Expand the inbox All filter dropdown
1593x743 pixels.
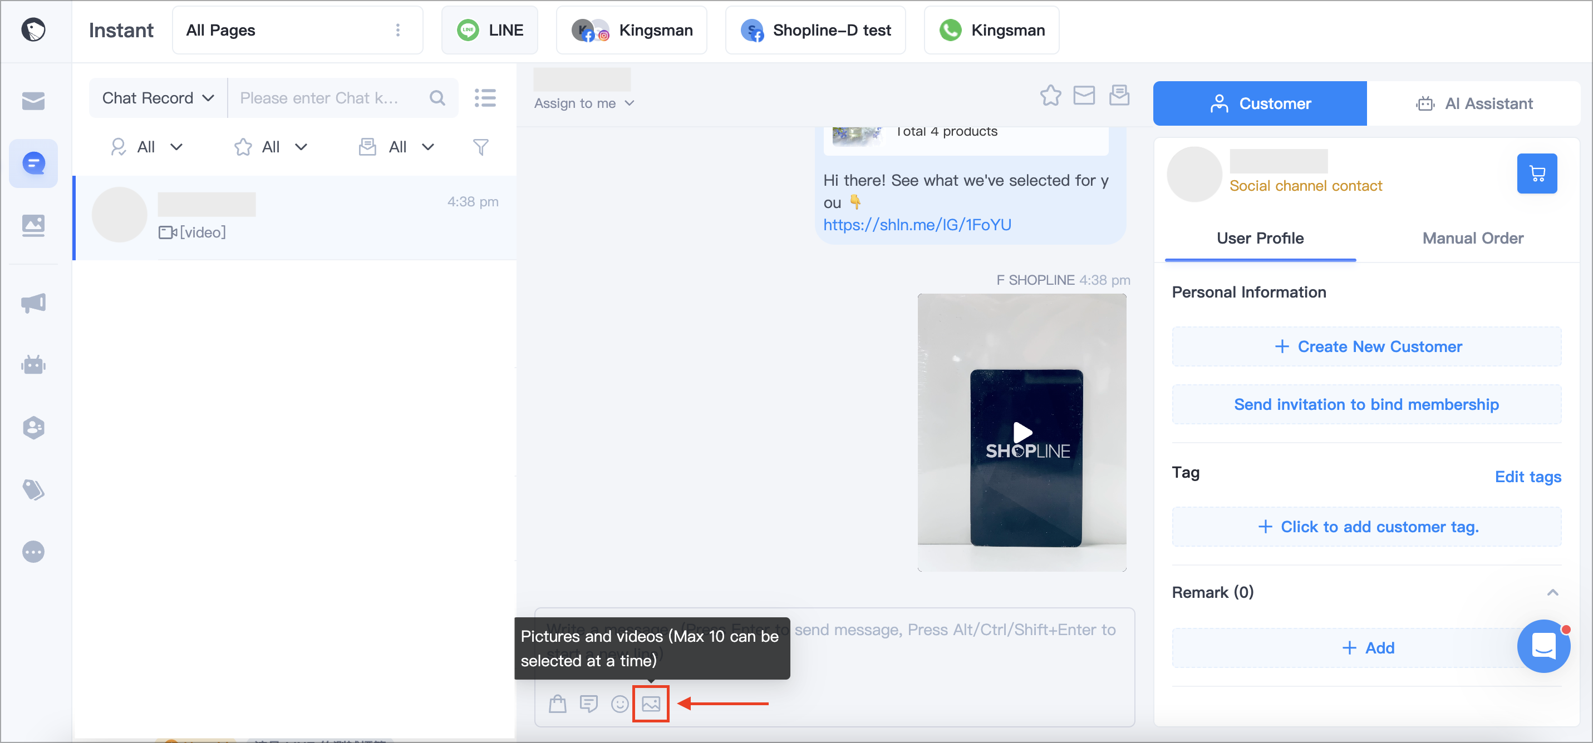point(397,147)
